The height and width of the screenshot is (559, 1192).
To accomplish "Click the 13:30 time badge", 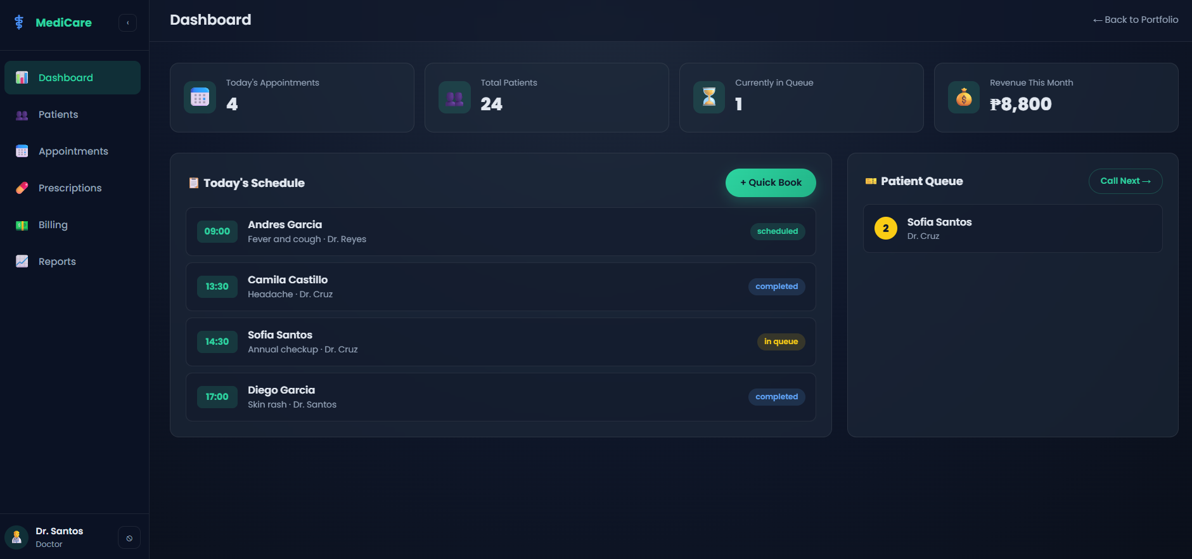I will tap(217, 286).
